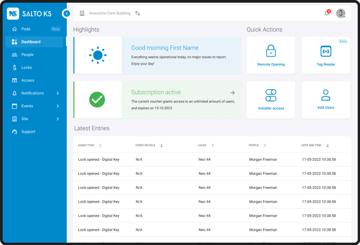Select the Tag Reader quick action
This screenshot has height=245, width=360.
pos(326,51)
